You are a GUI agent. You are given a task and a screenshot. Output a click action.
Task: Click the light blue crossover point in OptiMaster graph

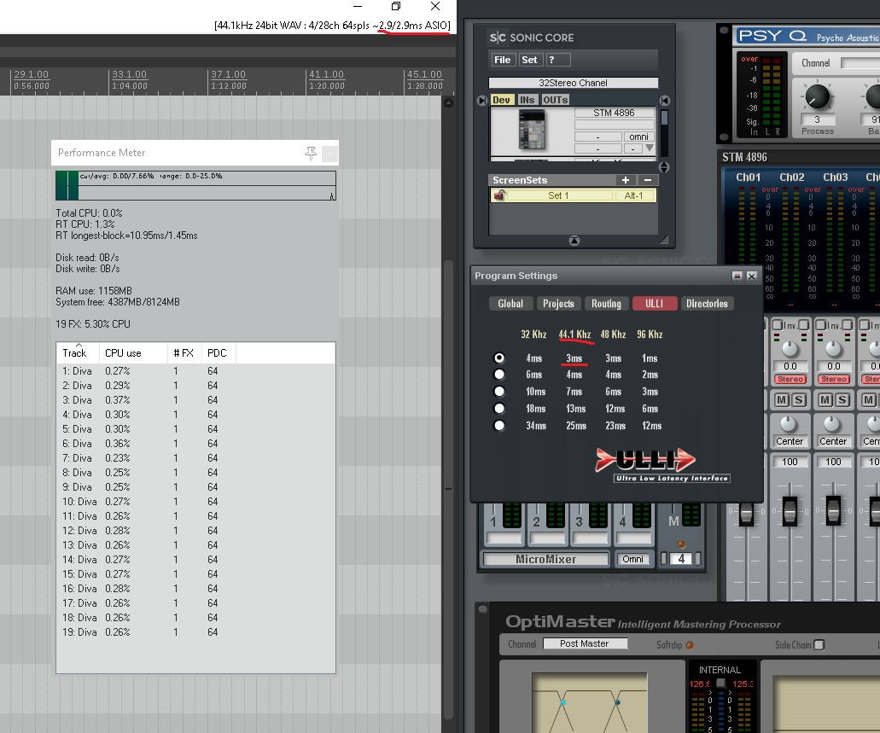click(x=562, y=702)
